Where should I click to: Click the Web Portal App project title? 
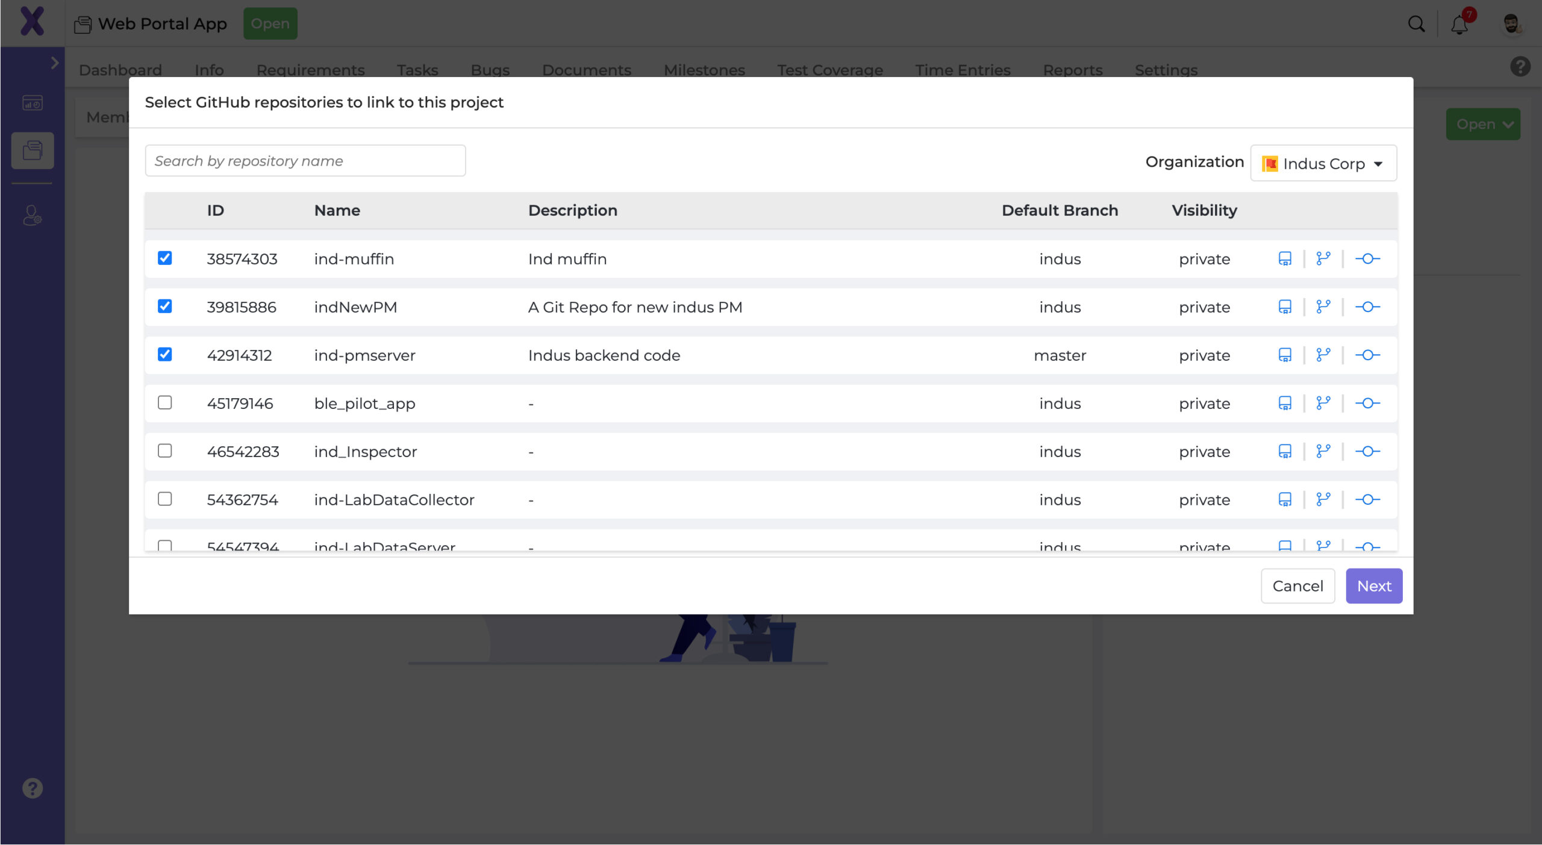pyautogui.click(x=162, y=23)
